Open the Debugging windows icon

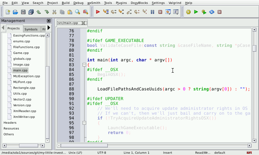click(168, 12)
